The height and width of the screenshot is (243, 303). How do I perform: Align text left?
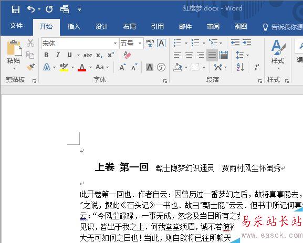click(x=177, y=55)
